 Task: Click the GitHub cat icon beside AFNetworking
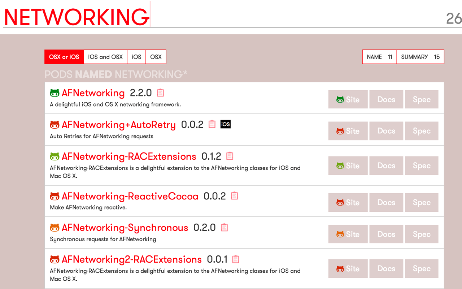(x=55, y=93)
